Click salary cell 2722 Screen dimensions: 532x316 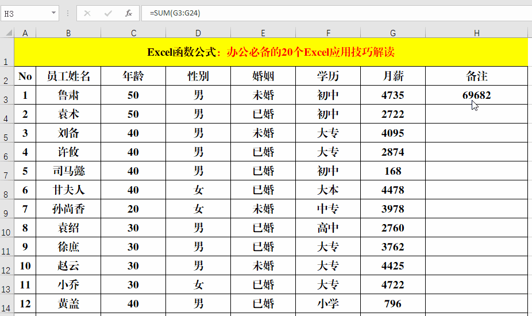click(393, 114)
